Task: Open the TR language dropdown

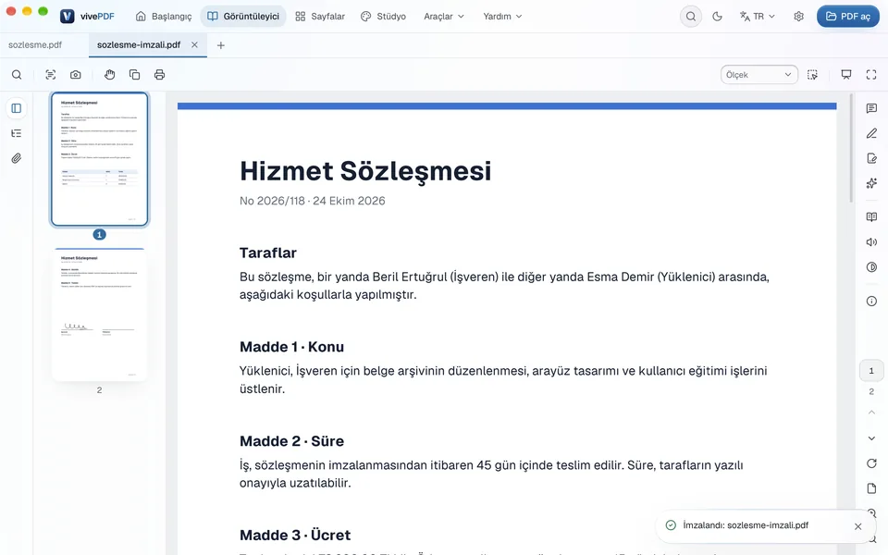Action: coord(758,17)
